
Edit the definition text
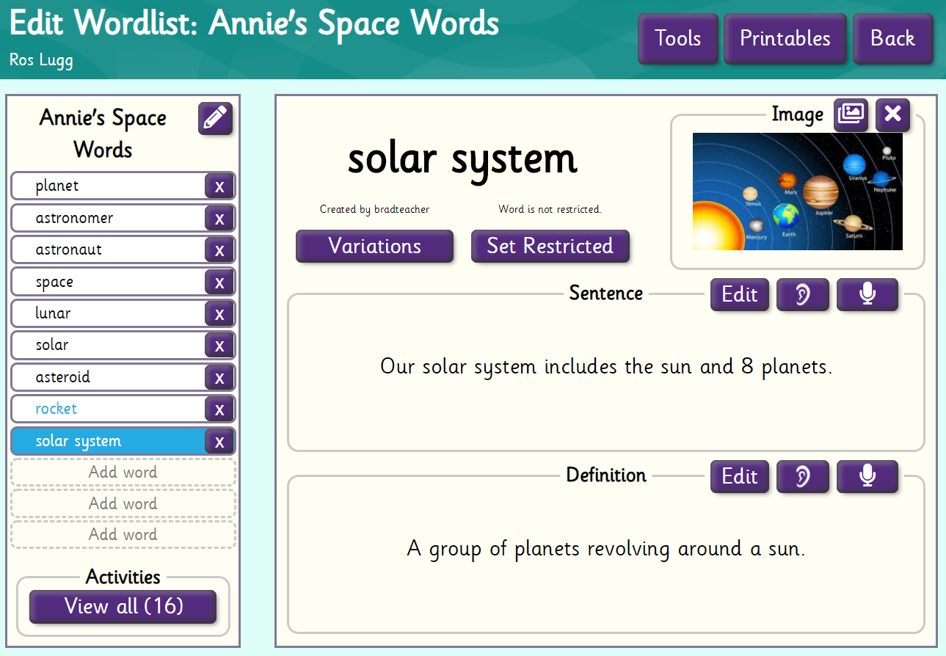coord(739,477)
